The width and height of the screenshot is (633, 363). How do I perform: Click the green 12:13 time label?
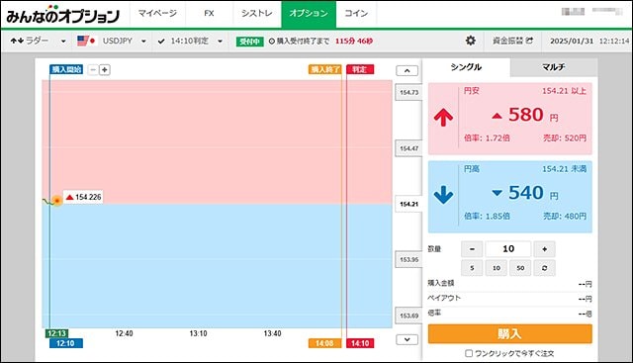point(56,333)
